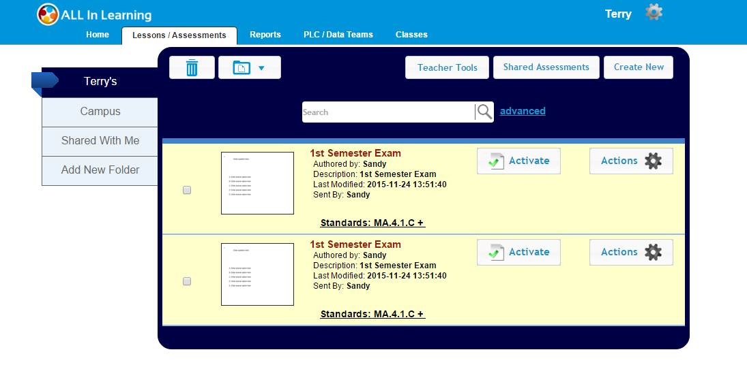Click the Teacher Tools button

tap(448, 67)
